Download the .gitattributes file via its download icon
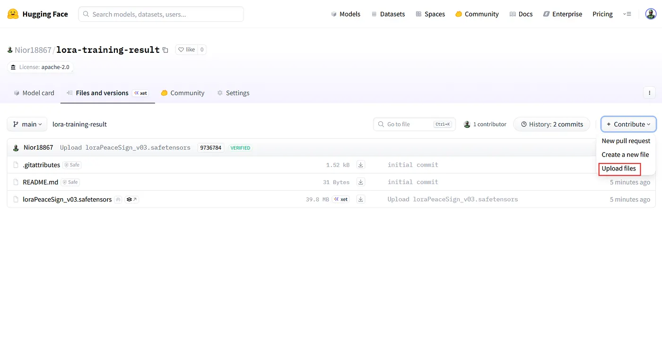The height and width of the screenshot is (354, 662). point(361,165)
